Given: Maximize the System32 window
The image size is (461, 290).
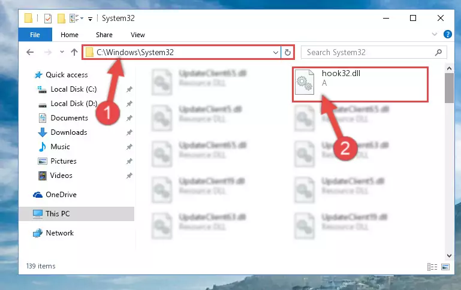Looking at the screenshot, I should (x=413, y=18).
